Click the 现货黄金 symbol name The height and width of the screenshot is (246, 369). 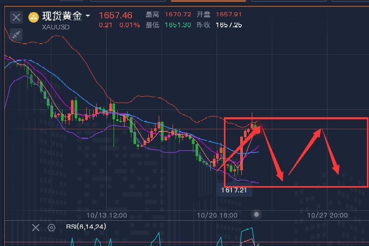(x=62, y=17)
